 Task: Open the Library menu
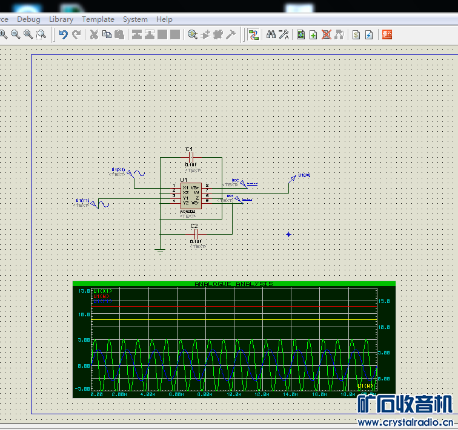coord(61,19)
